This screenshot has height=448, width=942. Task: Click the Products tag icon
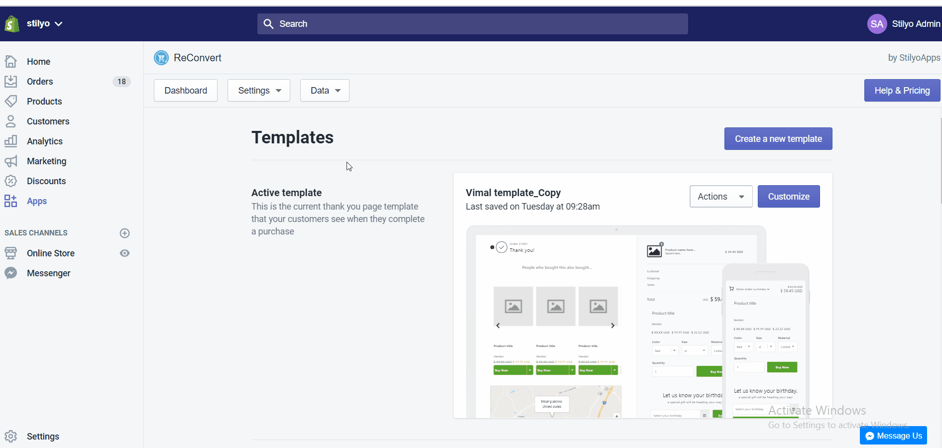11,102
